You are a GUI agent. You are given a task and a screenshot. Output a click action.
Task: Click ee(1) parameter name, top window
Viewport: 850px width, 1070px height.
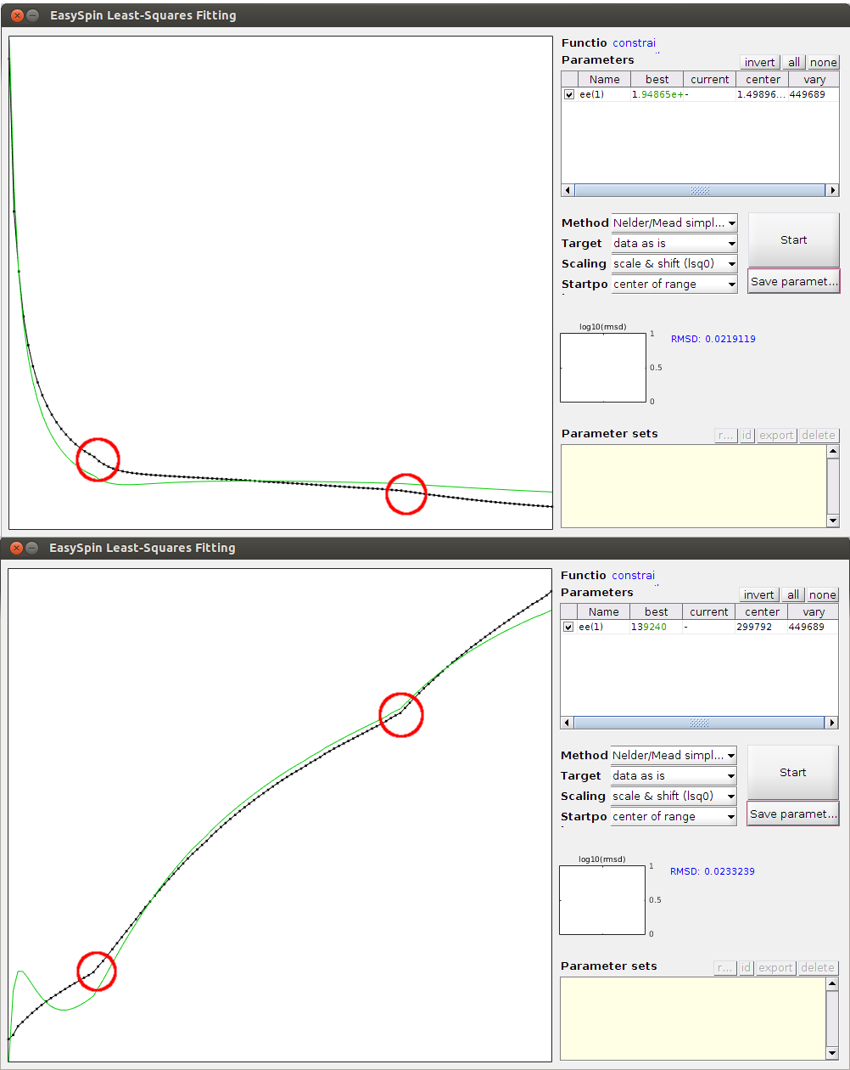pyautogui.click(x=591, y=95)
